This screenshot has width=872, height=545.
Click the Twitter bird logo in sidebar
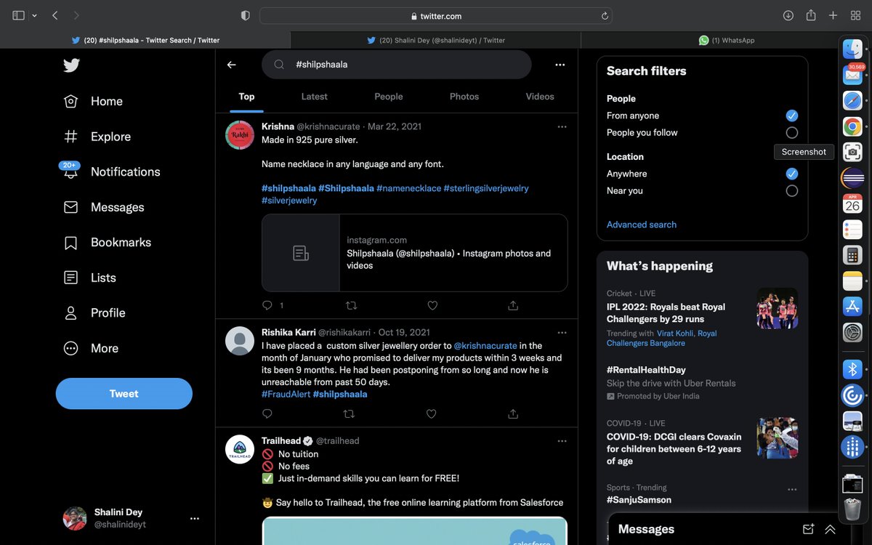coord(71,65)
